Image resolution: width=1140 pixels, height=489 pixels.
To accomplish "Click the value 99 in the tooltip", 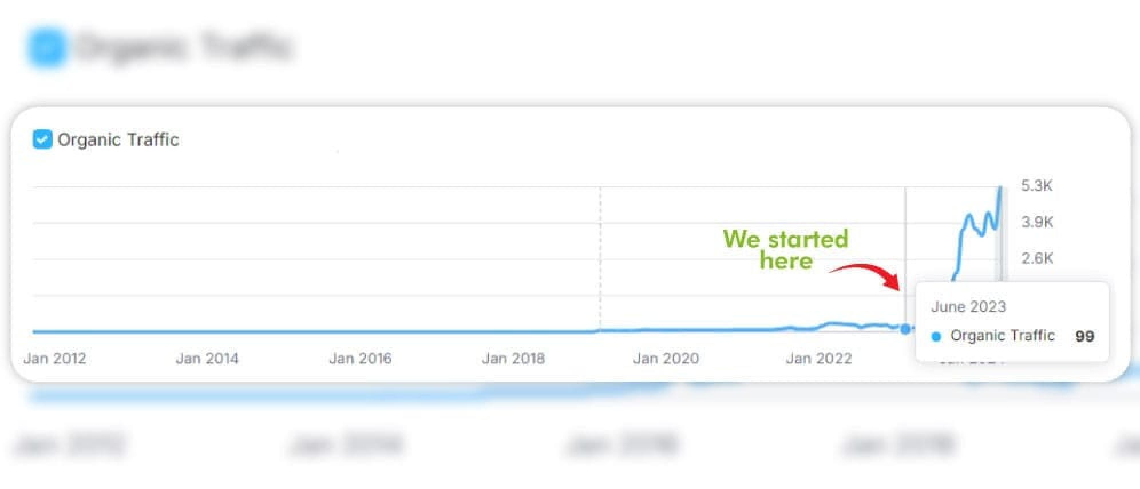I will [x=1085, y=336].
